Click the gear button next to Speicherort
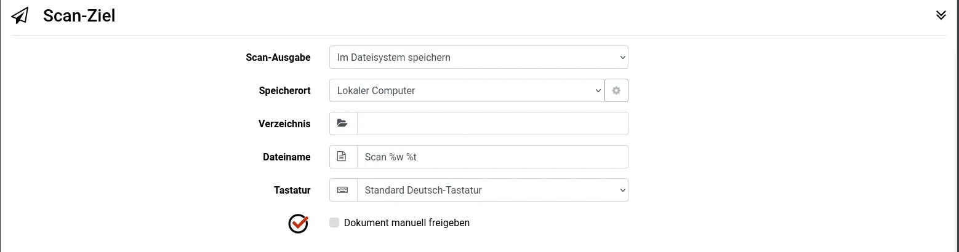 (x=616, y=90)
